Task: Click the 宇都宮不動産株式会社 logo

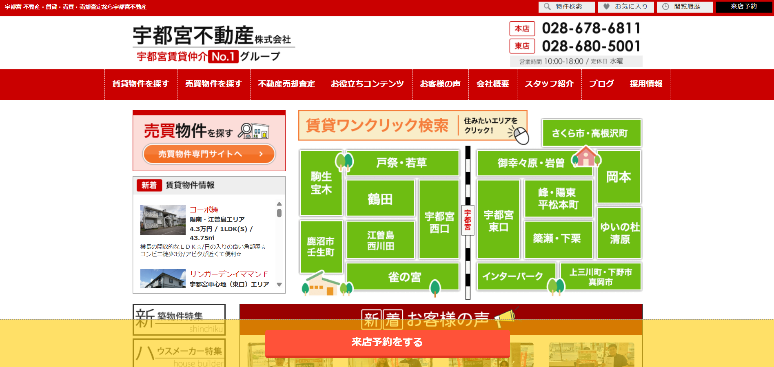Action: point(214,43)
